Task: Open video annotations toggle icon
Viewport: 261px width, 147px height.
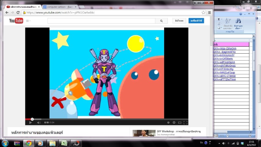Action: coord(168,123)
